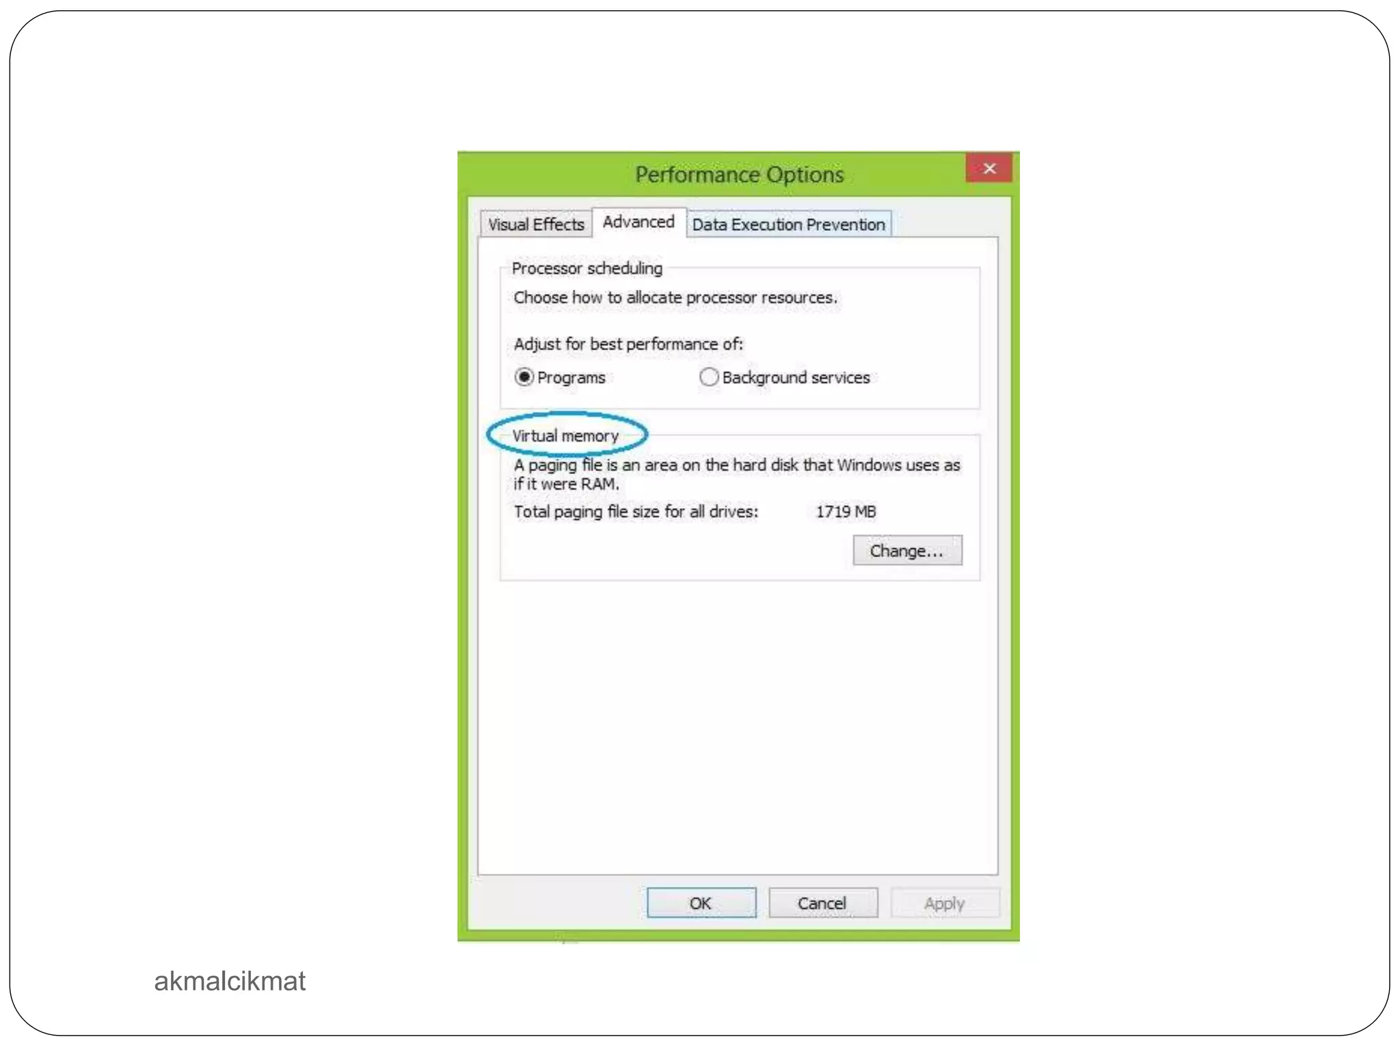This screenshot has height=1050, width=1400.
Task: Select the Advanced tab
Action: point(638,222)
